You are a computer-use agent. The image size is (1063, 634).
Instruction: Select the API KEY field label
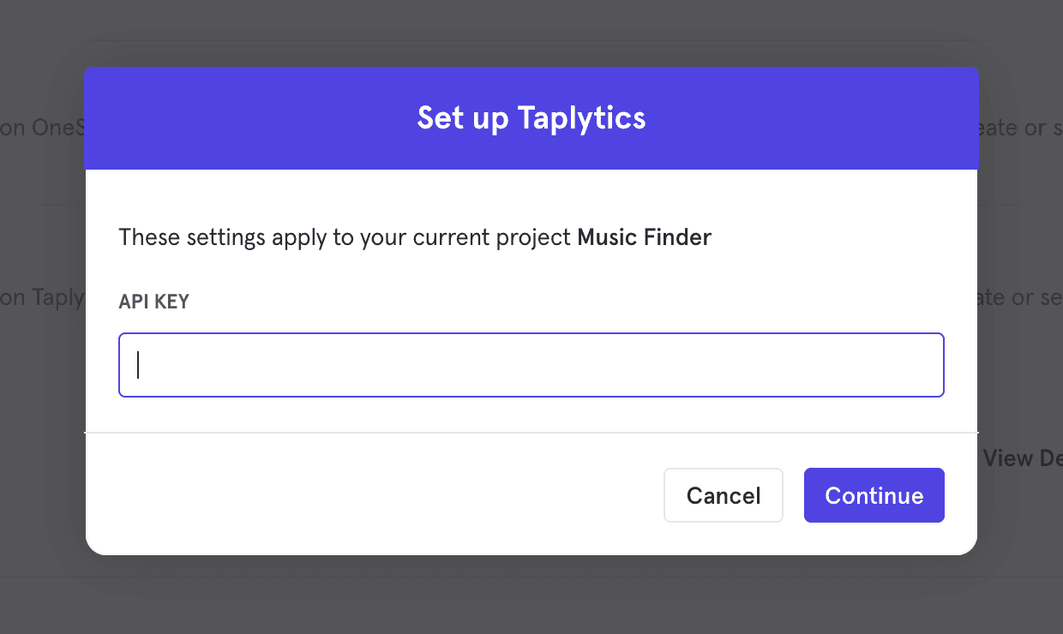[154, 301]
